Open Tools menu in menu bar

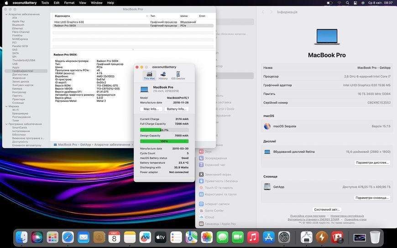45,3
